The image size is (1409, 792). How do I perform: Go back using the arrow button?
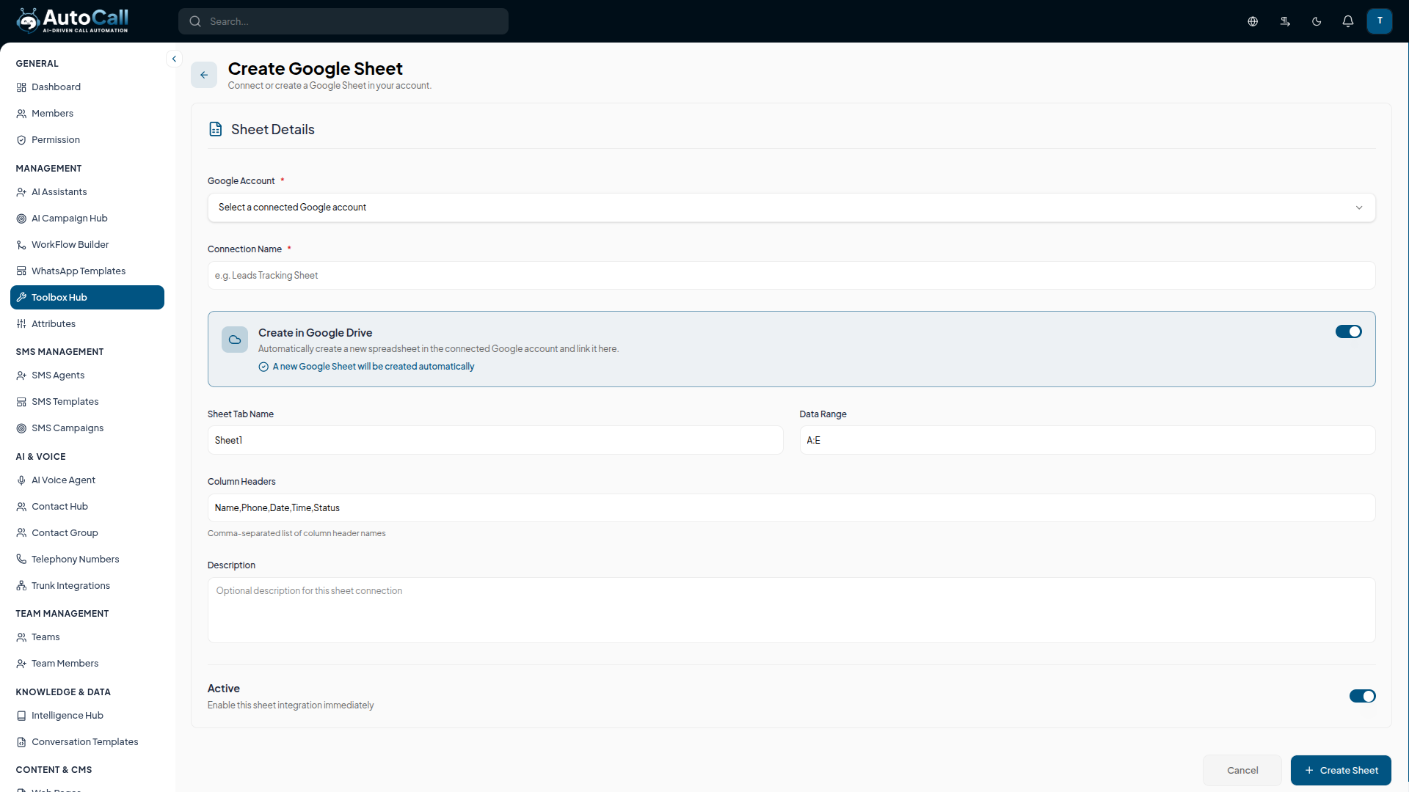coord(204,75)
